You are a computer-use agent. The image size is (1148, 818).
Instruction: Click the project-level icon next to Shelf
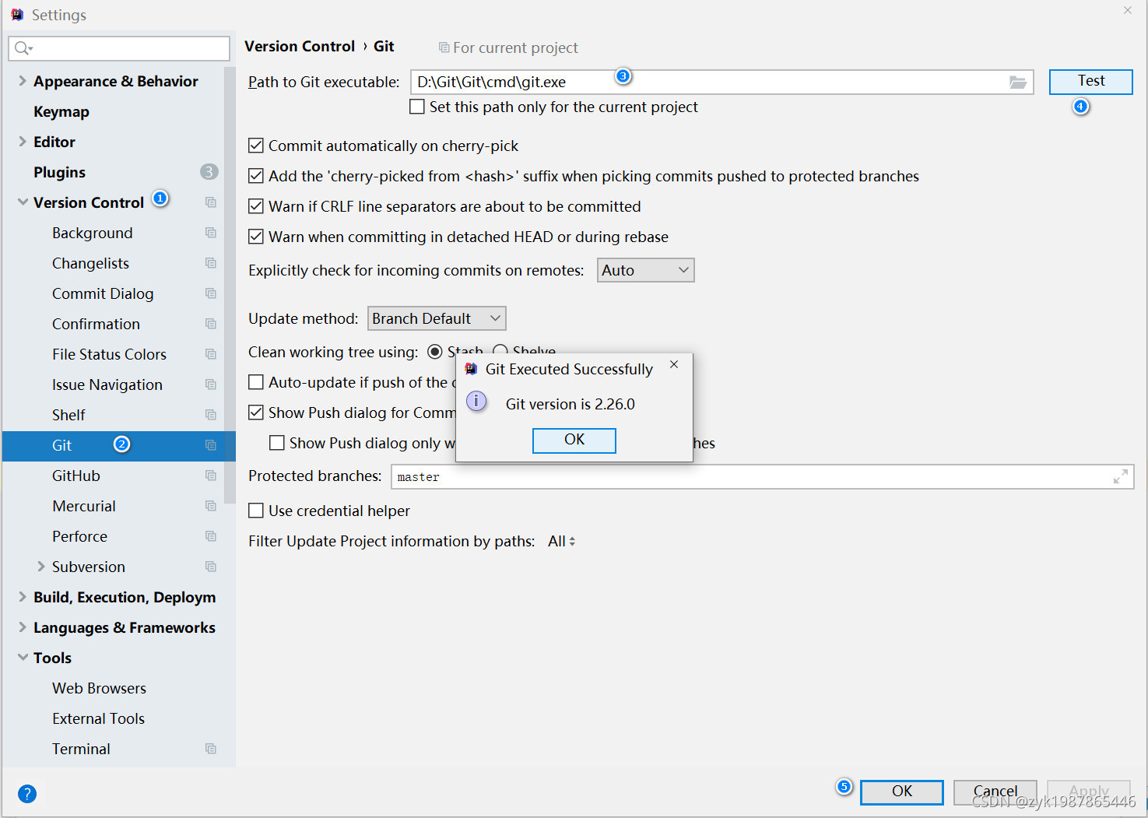[x=211, y=415]
